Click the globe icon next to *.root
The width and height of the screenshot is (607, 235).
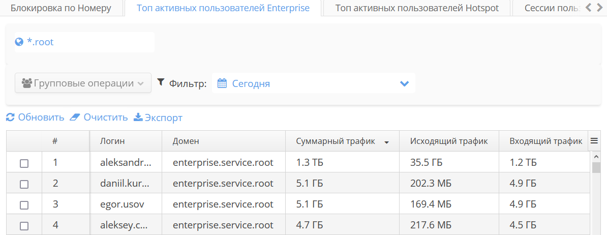pos(19,42)
